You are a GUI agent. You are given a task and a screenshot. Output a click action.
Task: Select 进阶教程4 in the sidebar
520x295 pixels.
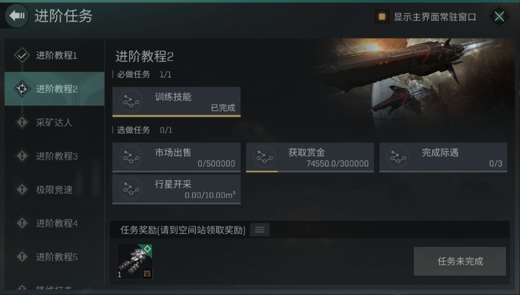pos(54,223)
